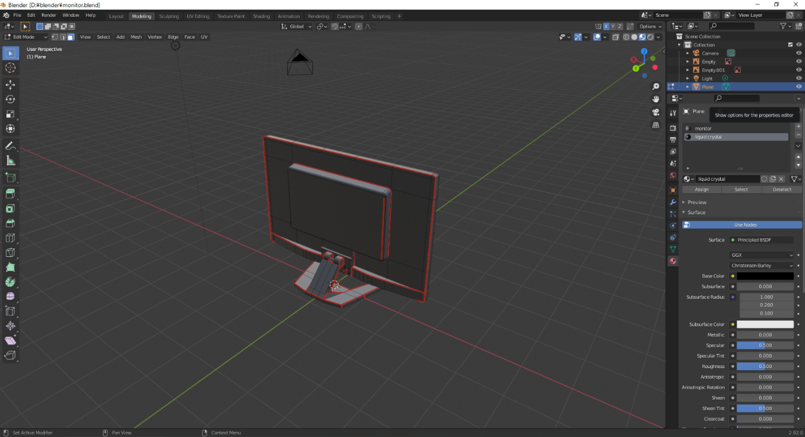Switch to perspective/orthographic grid icon
This screenshot has height=437, width=805.
(x=656, y=125)
